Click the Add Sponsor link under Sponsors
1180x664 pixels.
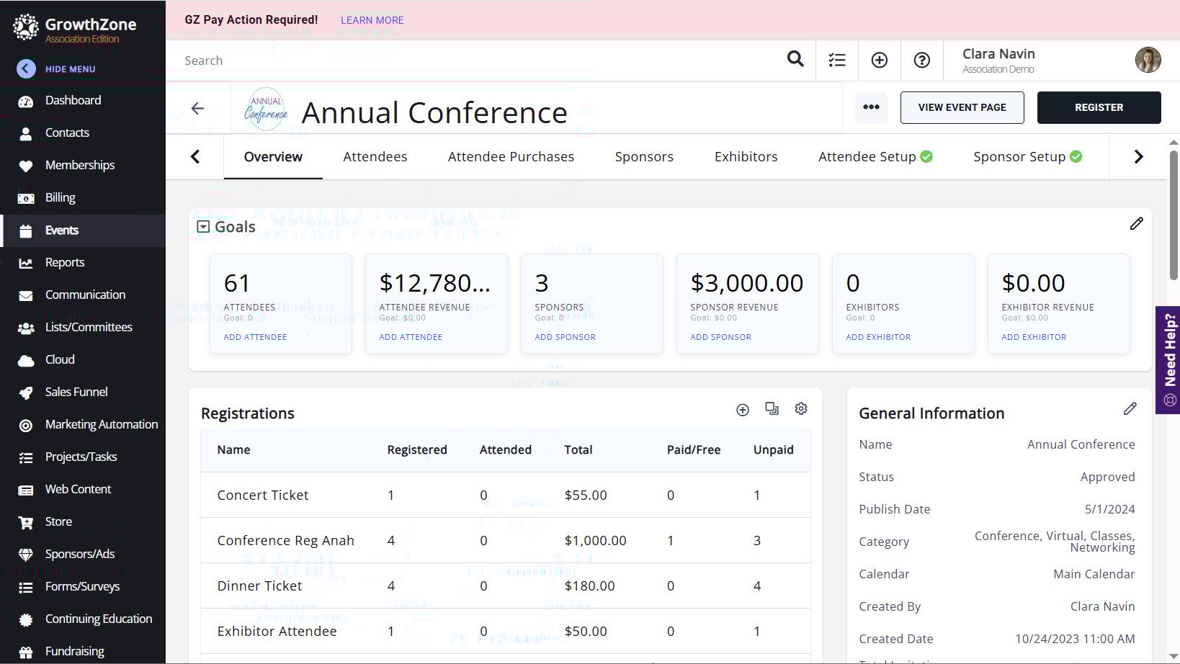pyautogui.click(x=565, y=337)
